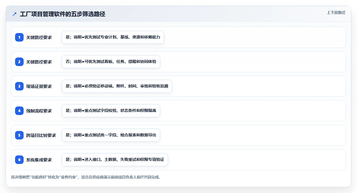The width and height of the screenshot is (357, 193).
Task: Open the 重点测试字段校验 answer box
Action: 111,111
